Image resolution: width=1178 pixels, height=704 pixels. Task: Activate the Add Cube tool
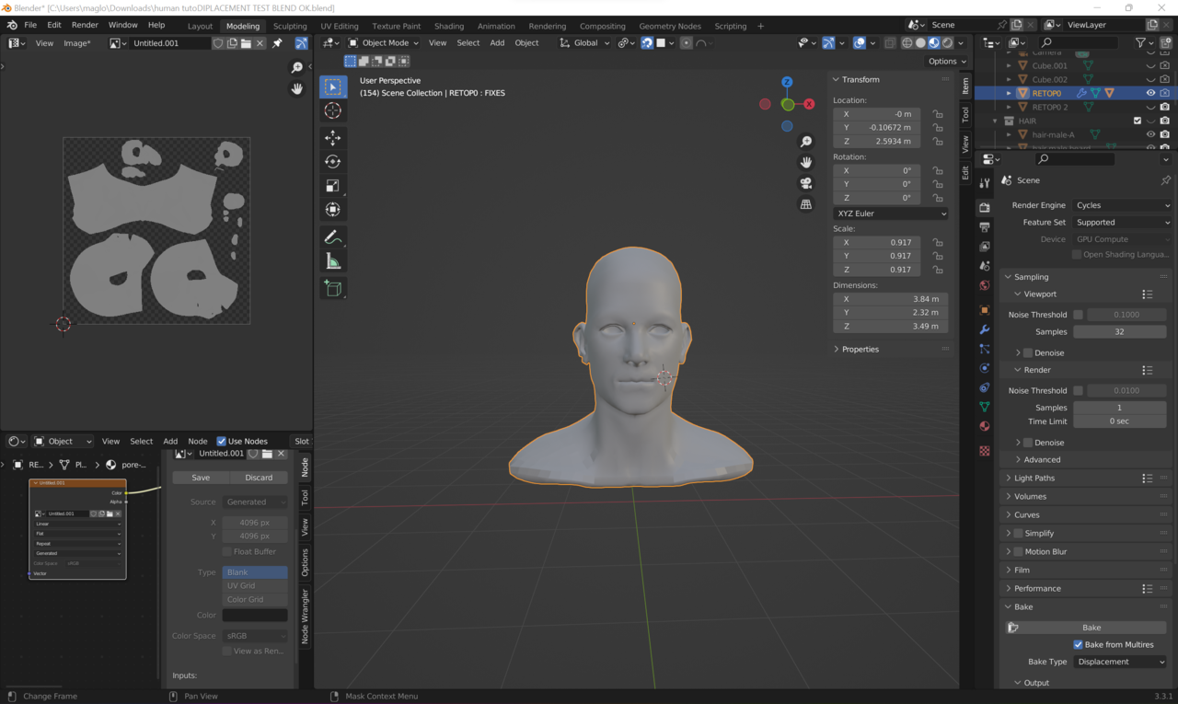332,289
